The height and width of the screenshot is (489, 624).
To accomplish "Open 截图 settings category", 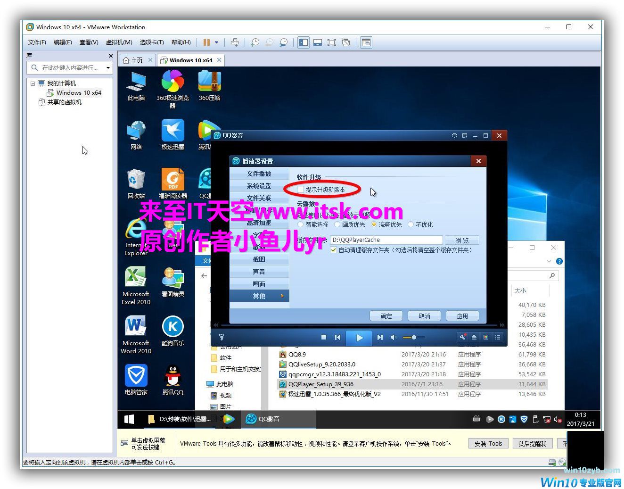I will (x=259, y=259).
